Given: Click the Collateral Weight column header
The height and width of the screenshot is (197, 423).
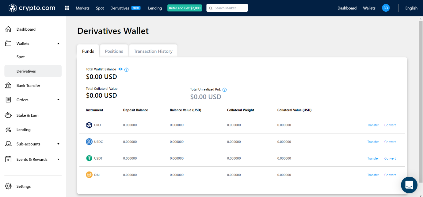Looking at the screenshot, I should [241, 110].
